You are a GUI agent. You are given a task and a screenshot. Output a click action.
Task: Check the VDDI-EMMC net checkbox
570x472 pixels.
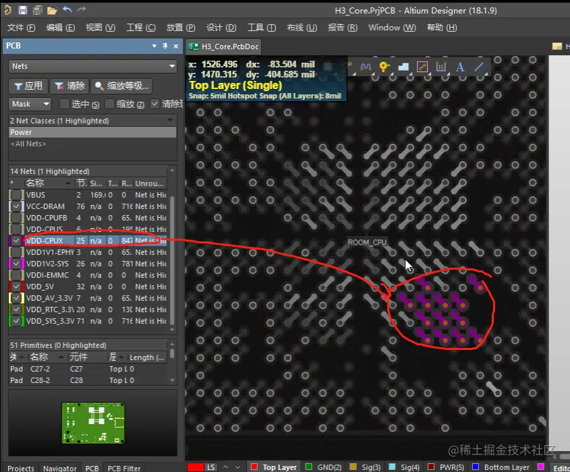(16, 275)
